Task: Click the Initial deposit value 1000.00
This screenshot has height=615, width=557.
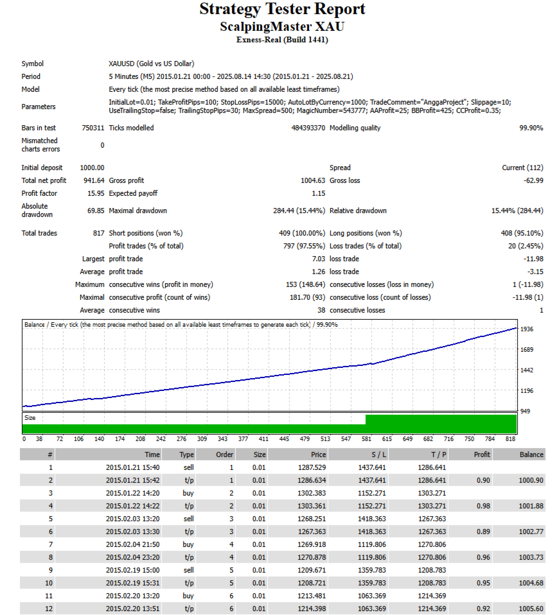Action: [x=93, y=168]
